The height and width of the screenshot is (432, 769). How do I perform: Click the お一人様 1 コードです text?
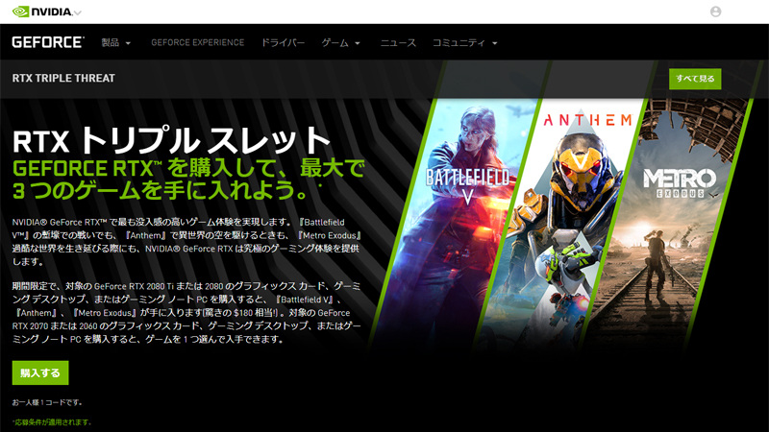(47, 402)
